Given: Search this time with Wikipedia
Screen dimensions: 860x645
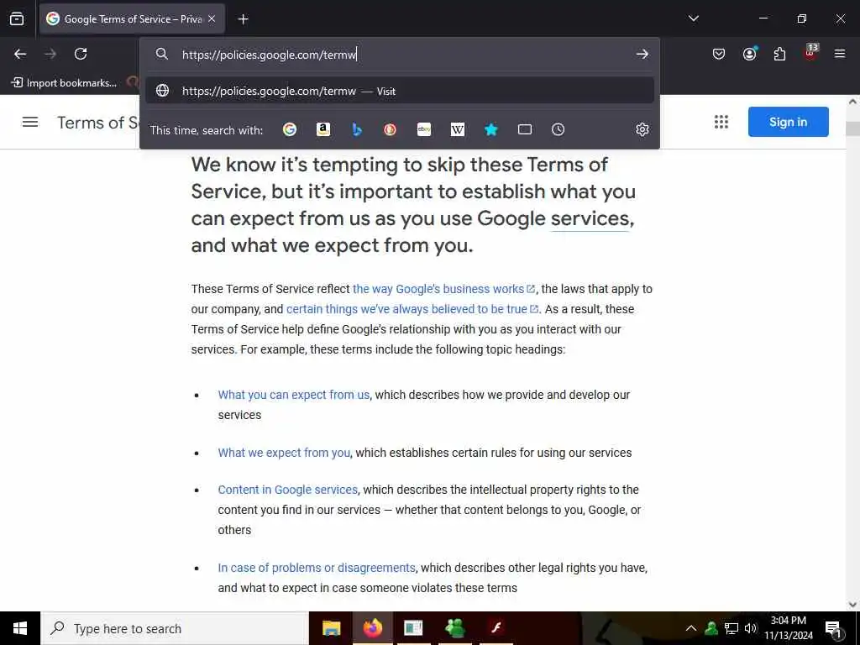Looking at the screenshot, I should coord(458,129).
